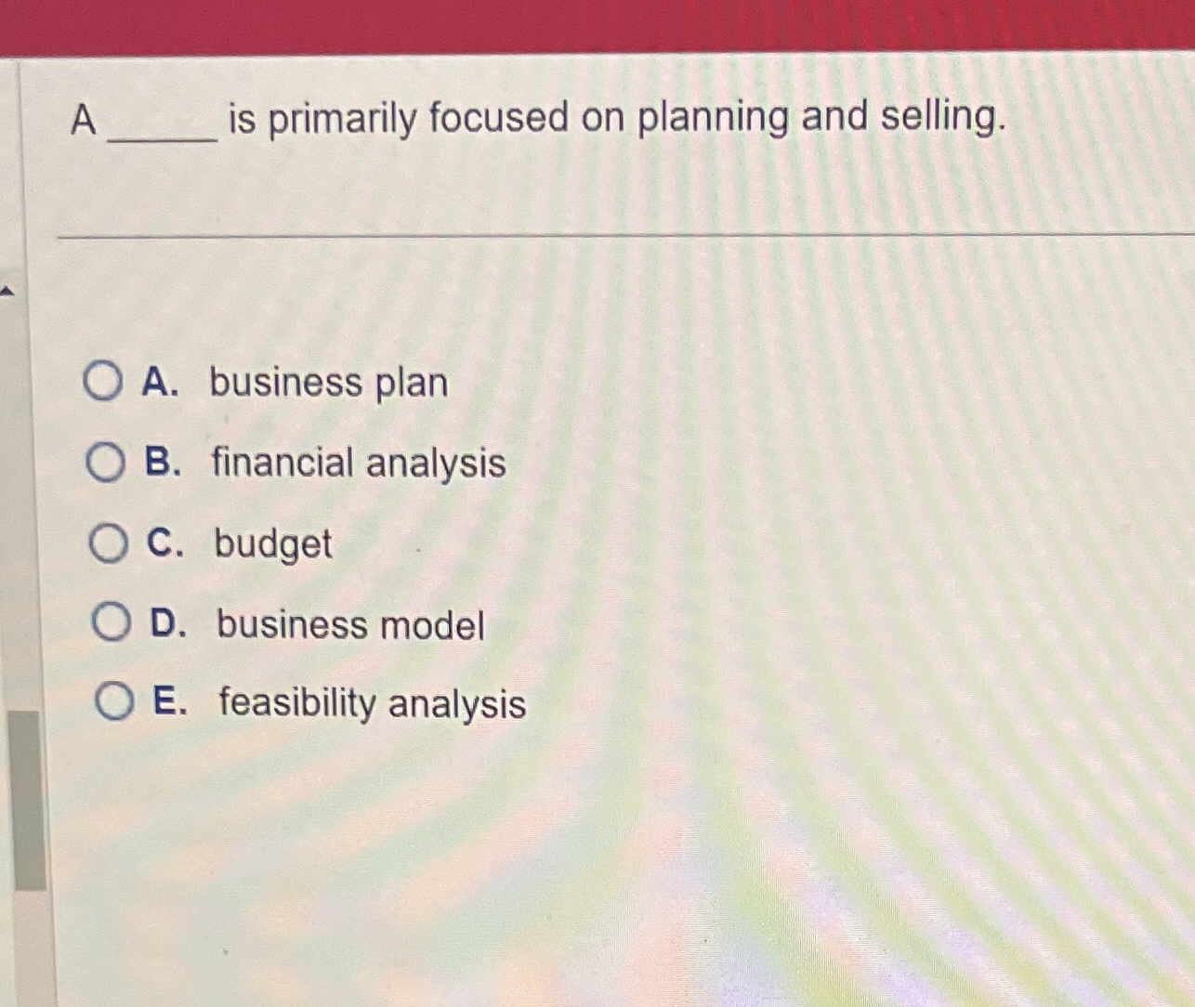Choose the answer 'business plan'
The image size is (1195, 1007).
(x=327, y=383)
